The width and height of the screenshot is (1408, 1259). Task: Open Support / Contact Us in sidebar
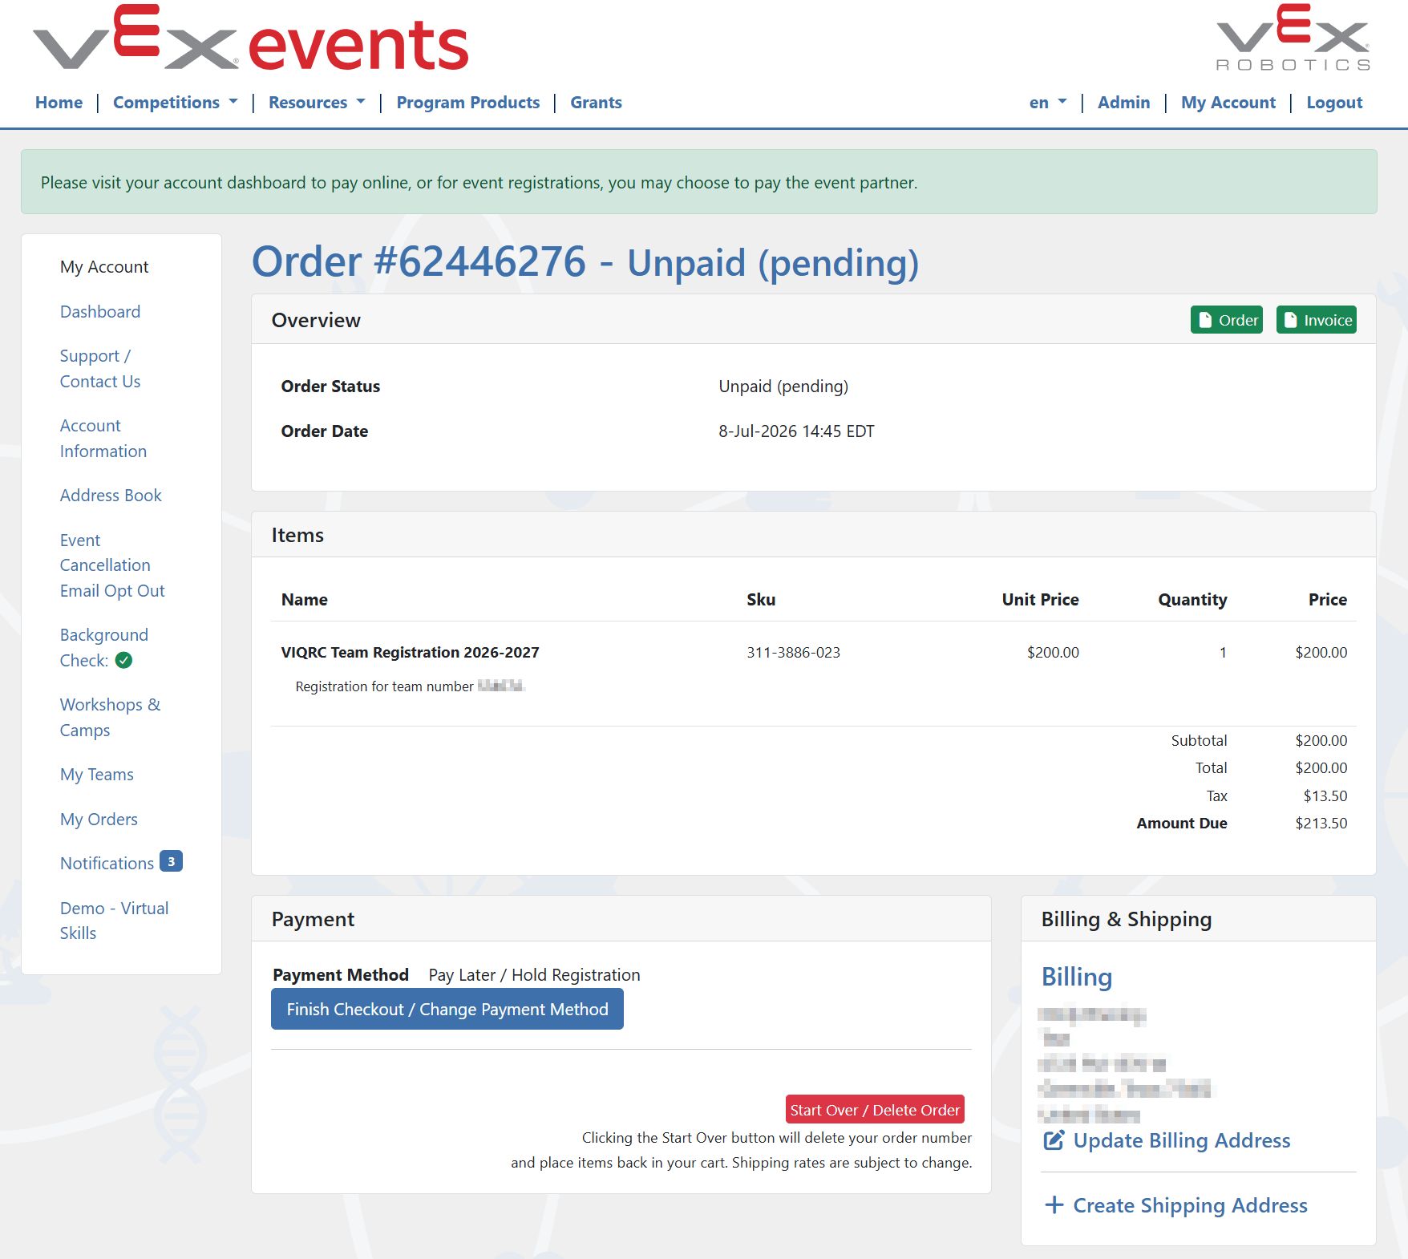(x=100, y=368)
